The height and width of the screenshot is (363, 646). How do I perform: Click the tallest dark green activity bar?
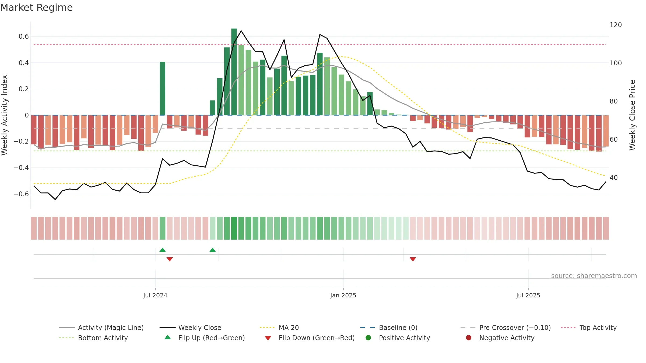(x=234, y=72)
